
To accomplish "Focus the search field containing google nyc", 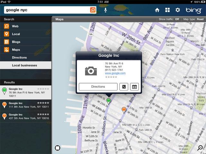I will pyautogui.click(x=47, y=10).
